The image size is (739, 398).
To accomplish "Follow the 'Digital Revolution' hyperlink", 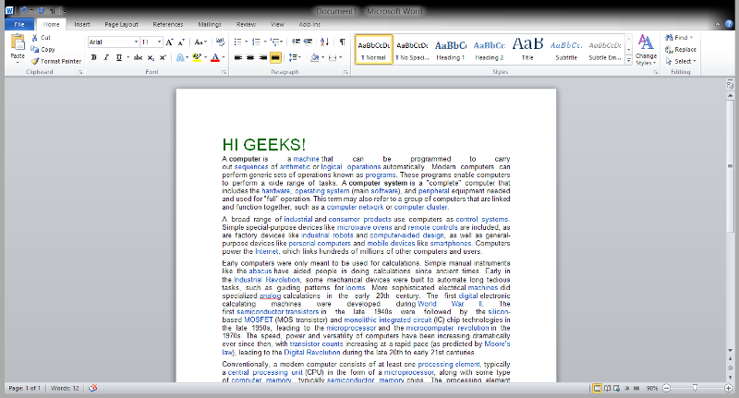I will (311, 353).
